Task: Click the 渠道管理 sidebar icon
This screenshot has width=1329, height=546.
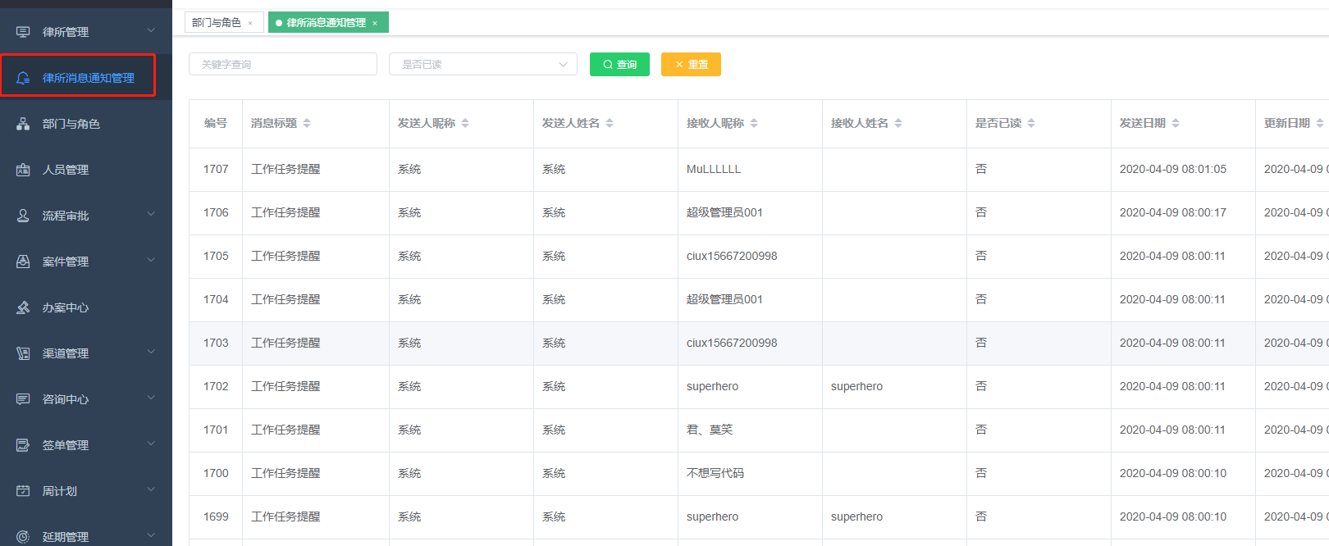Action: tap(23, 353)
